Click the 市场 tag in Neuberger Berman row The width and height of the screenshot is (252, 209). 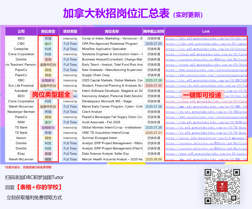pos(48,112)
